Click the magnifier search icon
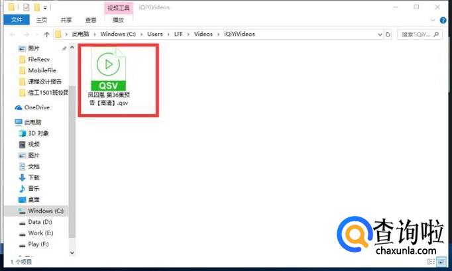This screenshot has height=271, width=452. [437, 34]
